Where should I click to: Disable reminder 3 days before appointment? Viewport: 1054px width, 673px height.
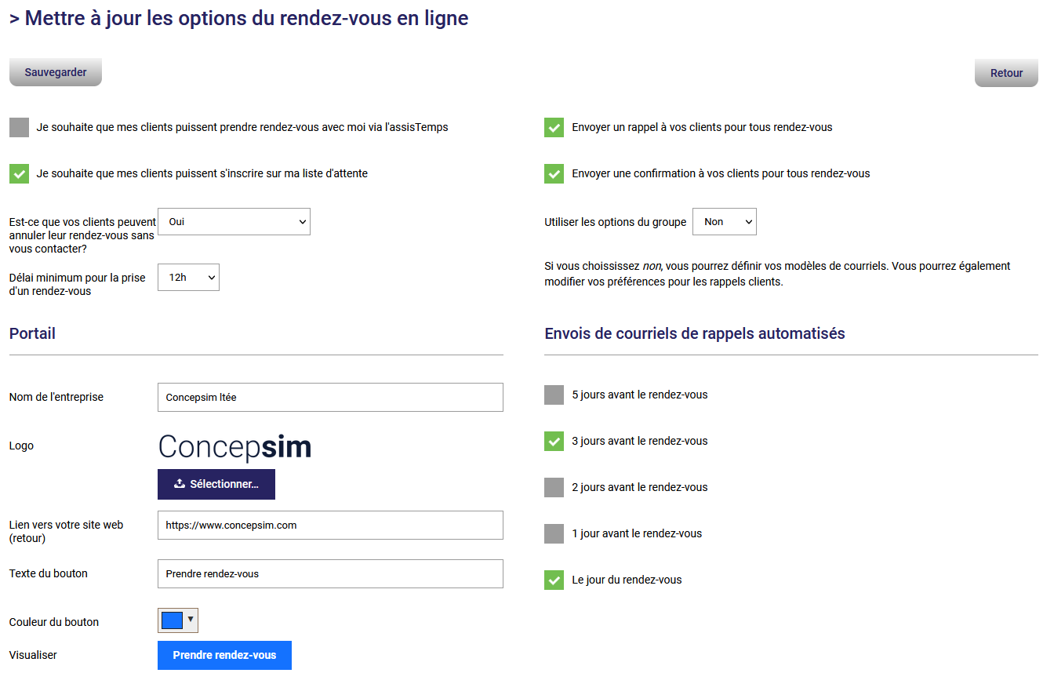[x=554, y=441]
